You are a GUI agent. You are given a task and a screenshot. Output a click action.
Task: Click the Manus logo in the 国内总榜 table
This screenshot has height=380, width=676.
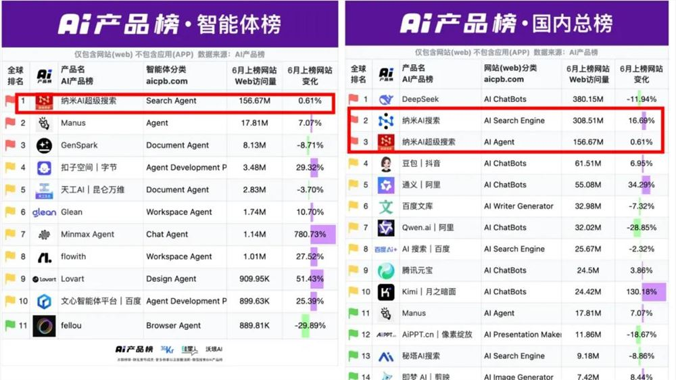point(386,314)
